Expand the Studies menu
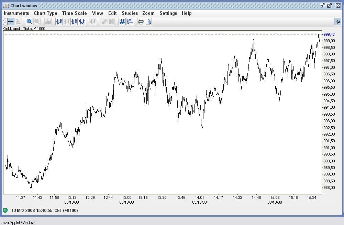 pos(130,13)
